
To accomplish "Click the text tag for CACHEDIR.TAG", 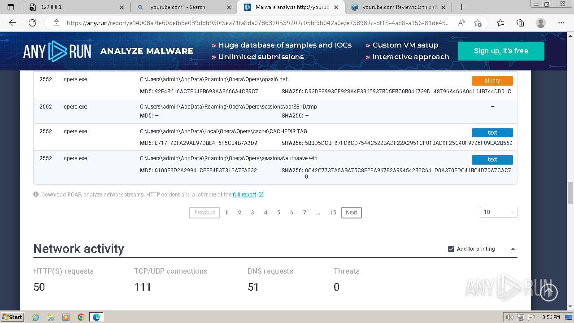I will (492, 133).
